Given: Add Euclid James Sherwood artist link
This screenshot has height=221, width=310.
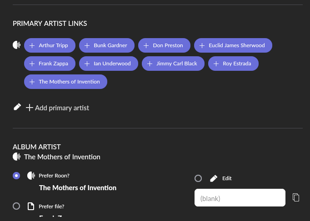Looking at the screenshot, I should click(x=233, y=45).
